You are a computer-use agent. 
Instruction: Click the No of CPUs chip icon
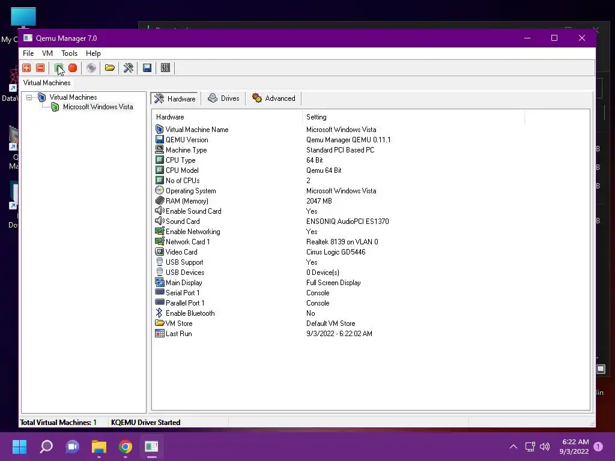pos(159,180)
